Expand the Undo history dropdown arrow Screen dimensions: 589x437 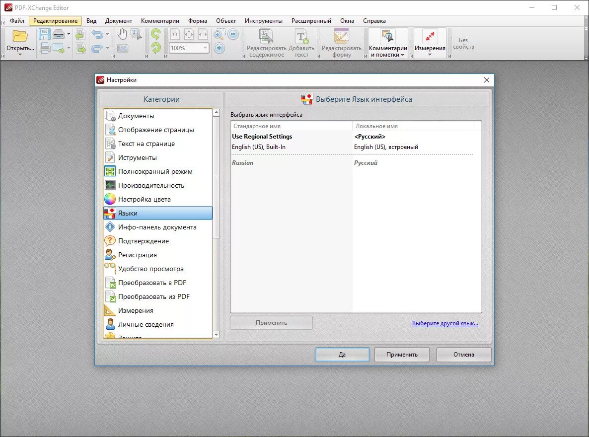[x=107, y=34]
